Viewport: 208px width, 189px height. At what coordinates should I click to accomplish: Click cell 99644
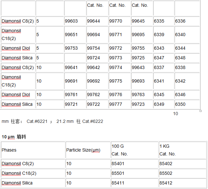(97, 21)
